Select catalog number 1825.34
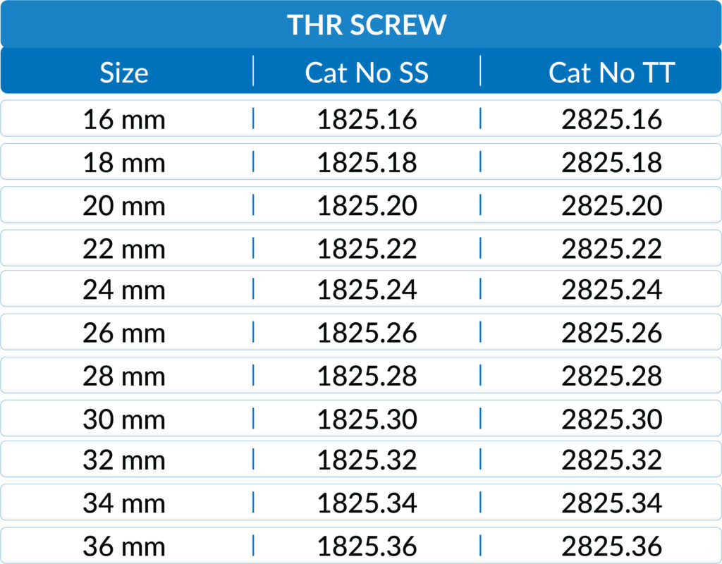The width and height of the screenshot is (722, 564). [367, 503]
